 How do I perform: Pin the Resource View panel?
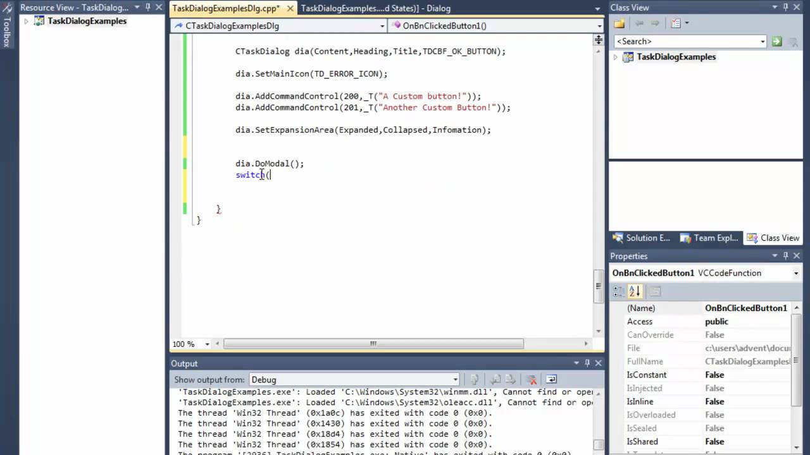point(148,8)
